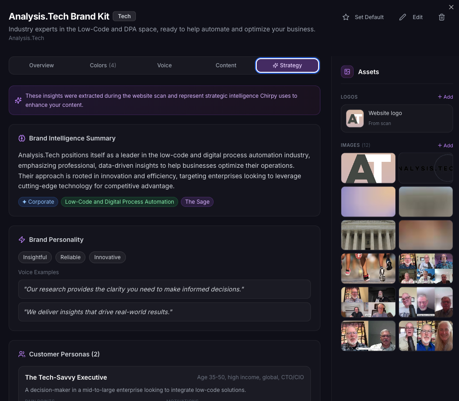Click the brain icon beside Brand Intelligence Summary
Image resolution: width=459 pixels, height=401 pixels.
pos(22,138)
